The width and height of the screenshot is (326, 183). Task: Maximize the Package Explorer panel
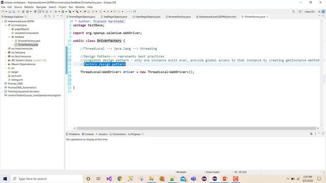[x=62, y=16]
